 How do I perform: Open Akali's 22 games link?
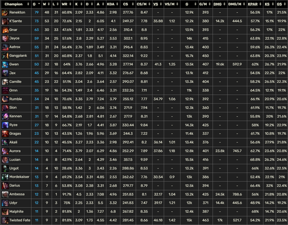coord(36,142)
